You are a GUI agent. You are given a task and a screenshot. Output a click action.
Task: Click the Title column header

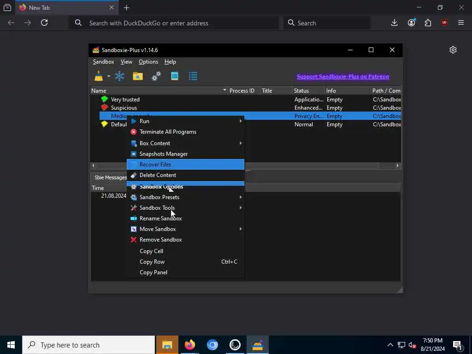pos(277,91)
